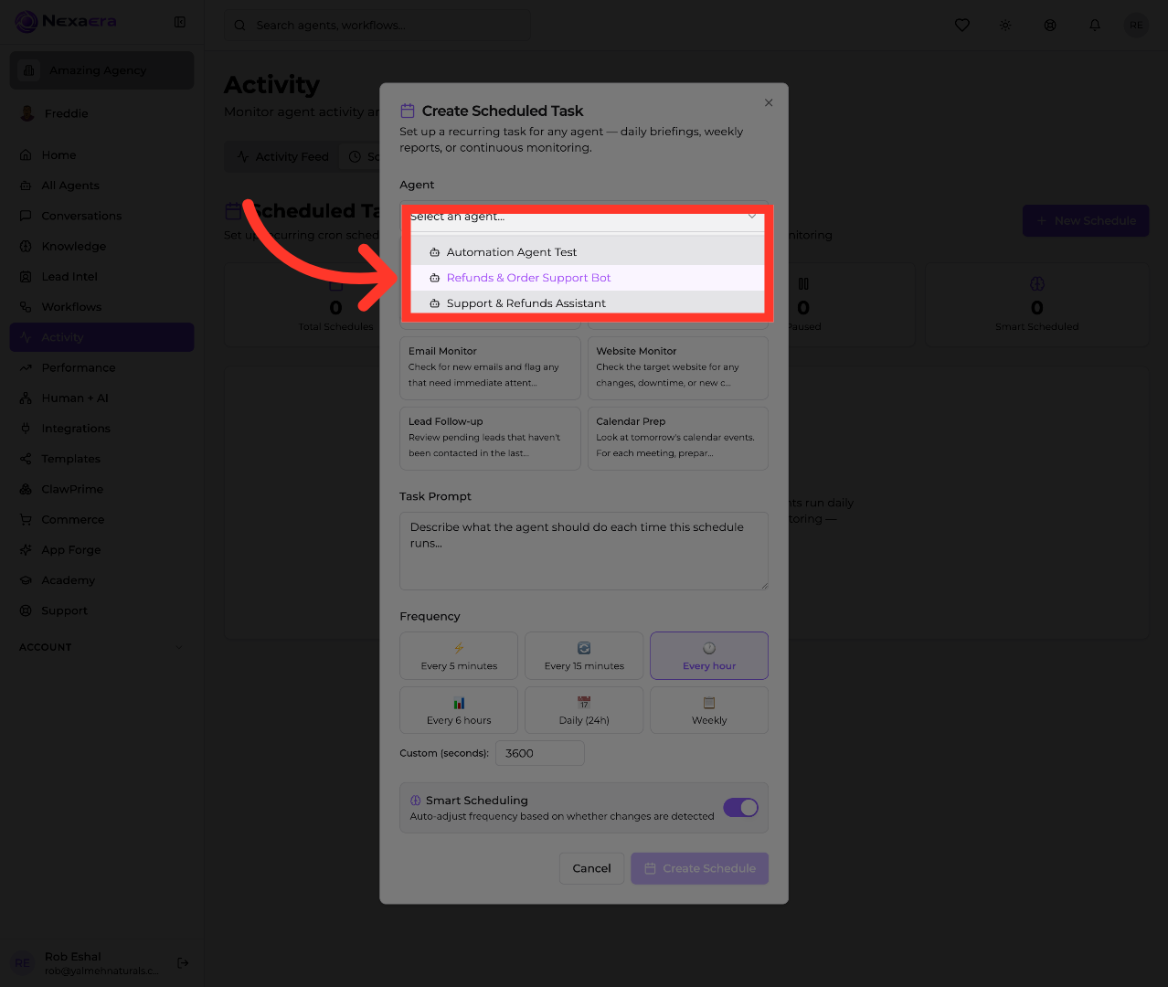This screenshot has width=1168, height=987.
Task: Pick the Lead Follow-up template card
Action: 490,439
